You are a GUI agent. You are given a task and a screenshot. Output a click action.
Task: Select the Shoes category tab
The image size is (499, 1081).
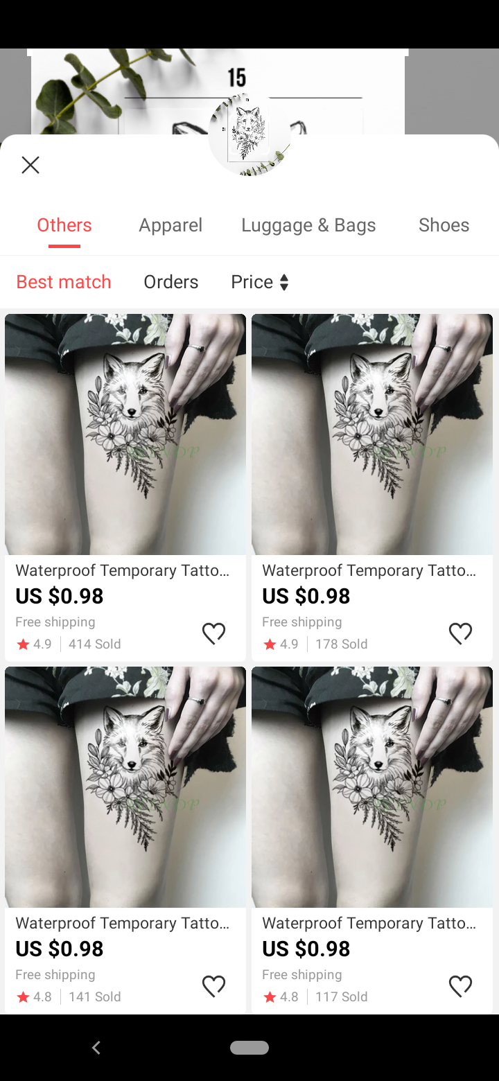click(x=444, y=225)
